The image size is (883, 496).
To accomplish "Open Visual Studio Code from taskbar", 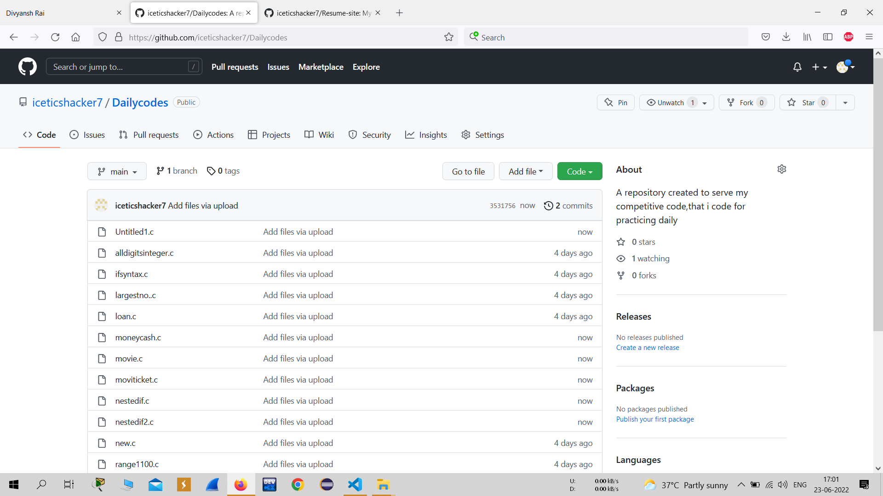I will pos(355,485).
